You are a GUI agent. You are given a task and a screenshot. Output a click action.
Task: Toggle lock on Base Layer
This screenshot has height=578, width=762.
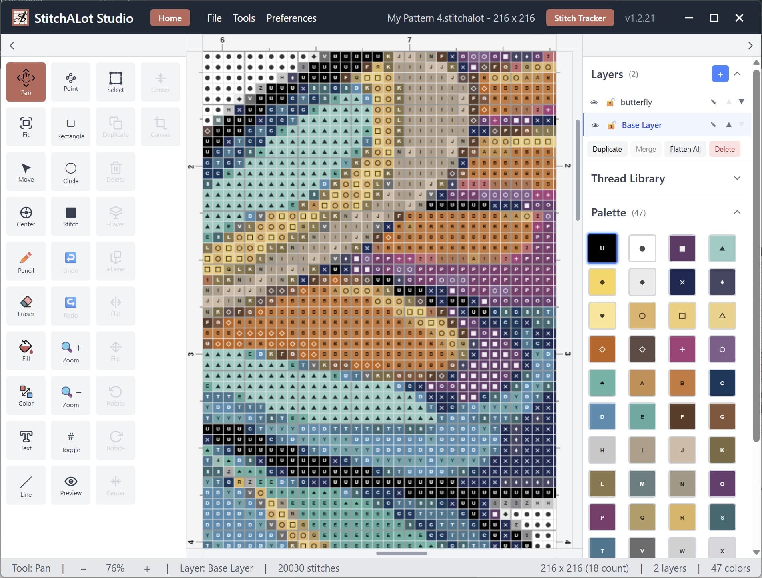(x=611, y=125)
